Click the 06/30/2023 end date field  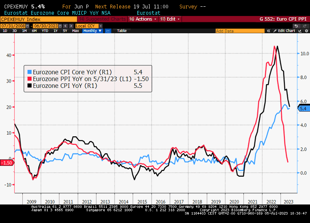pyautogui.click(x=45, y=26)
